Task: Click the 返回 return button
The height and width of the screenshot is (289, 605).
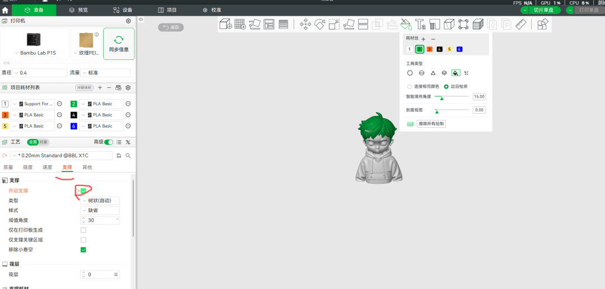Action: [x=171, y=27]
